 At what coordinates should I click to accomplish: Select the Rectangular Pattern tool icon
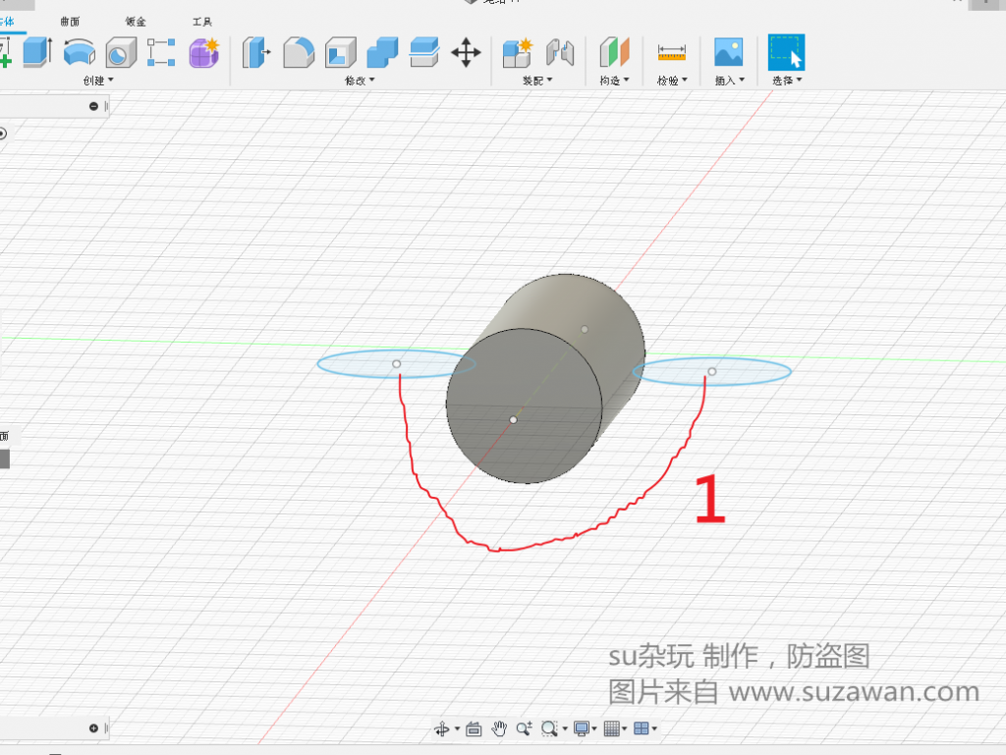tap(161, 53)
